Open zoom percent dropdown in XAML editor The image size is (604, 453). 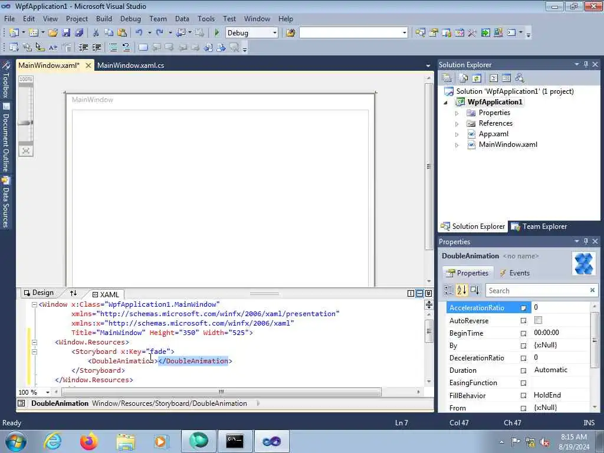(x=47, y=392)
